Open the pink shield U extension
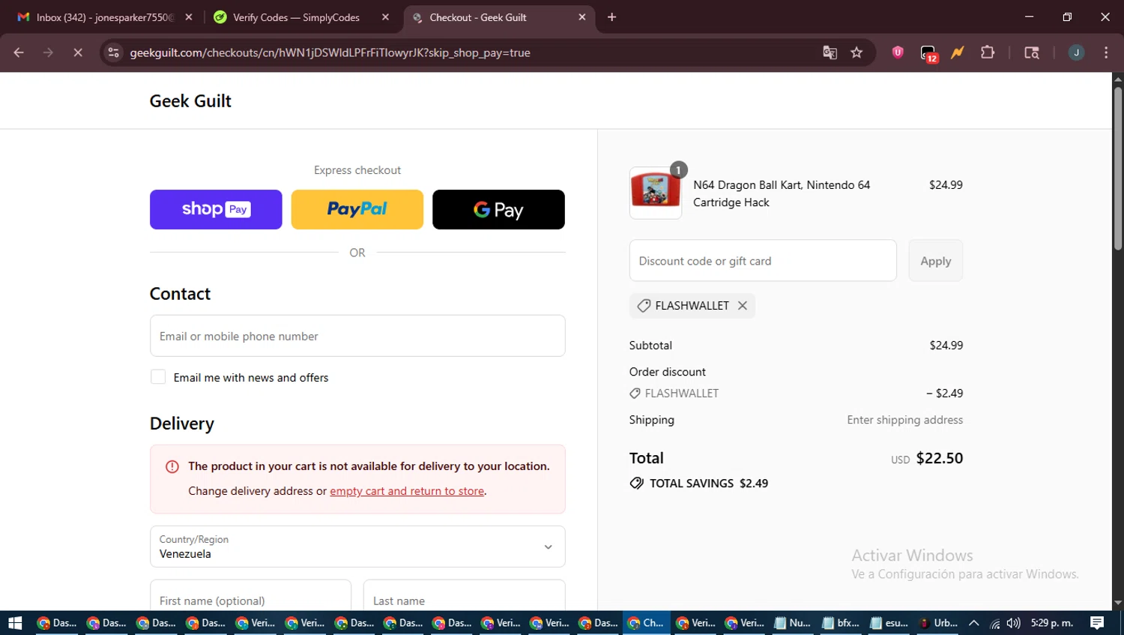This screenshot has width=1124, height=635. (898, 52)
